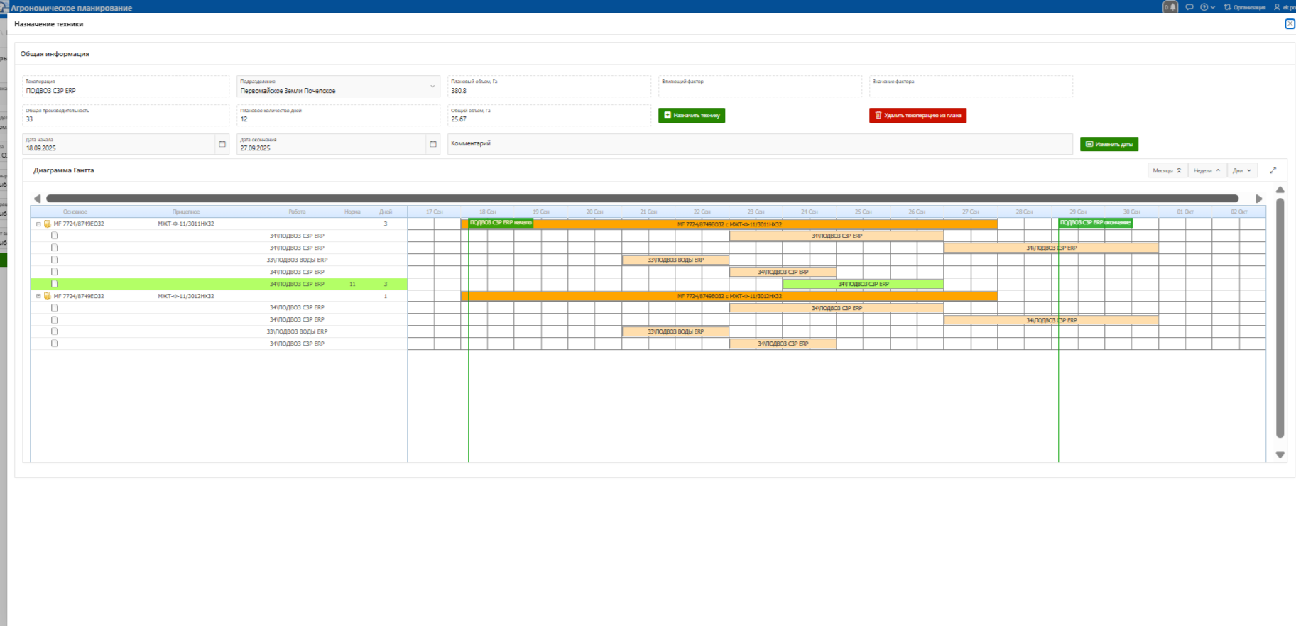Check the highlighted green row checkbox
This screenshot has width=1296, height=626.
pos(55,284)
